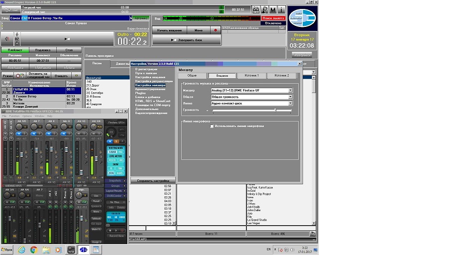Viewport: 457px width, 255px height.
Task: Select Пути к папкам in settings list
Action: 146,73
